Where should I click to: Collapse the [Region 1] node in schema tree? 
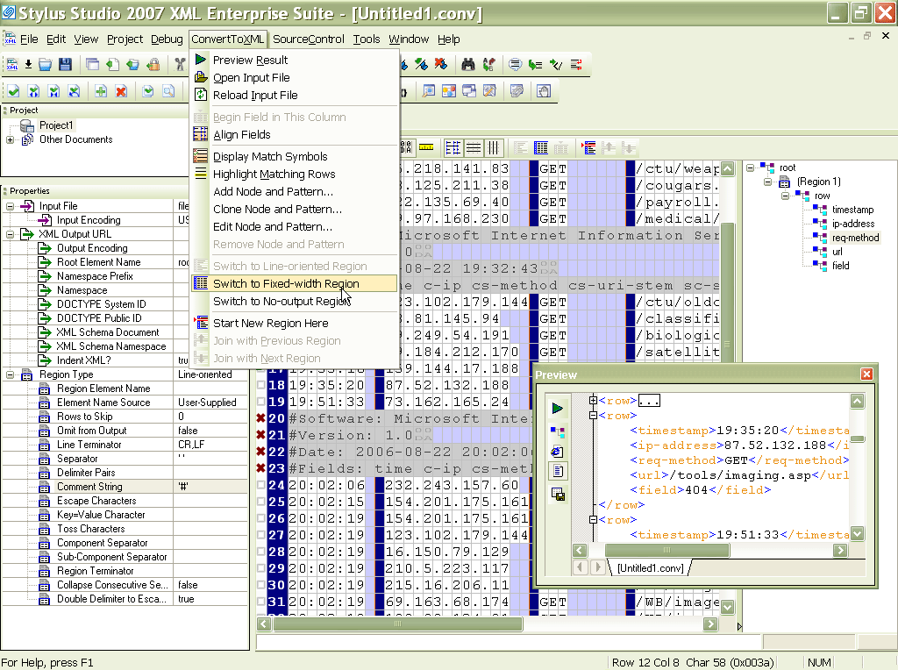pyautogui.click(x=767, y=182)
